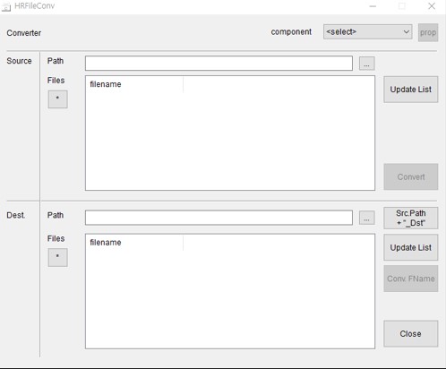The image size is (446, 369).
Task: Click inside the Dest files list area
Action: 230,298
